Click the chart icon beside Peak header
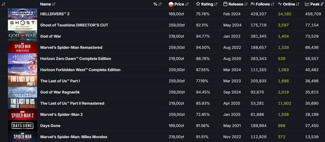The image size is (325, 142). [x=307, y=4]
